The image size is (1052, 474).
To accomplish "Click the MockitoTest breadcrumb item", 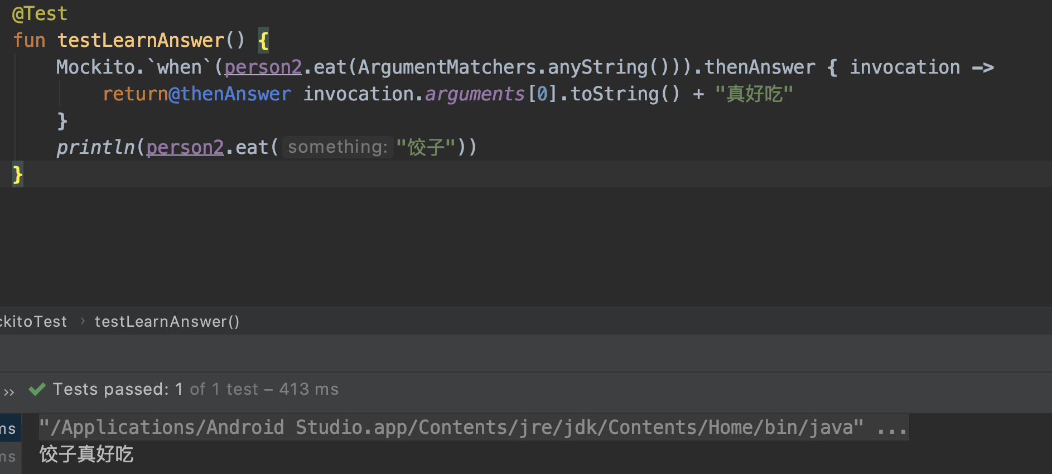I will (33, 321).
